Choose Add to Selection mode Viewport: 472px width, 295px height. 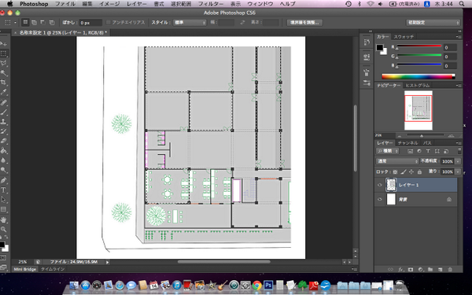click(35, 22)
